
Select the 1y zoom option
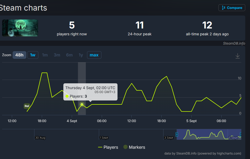(x=81, y=55)
